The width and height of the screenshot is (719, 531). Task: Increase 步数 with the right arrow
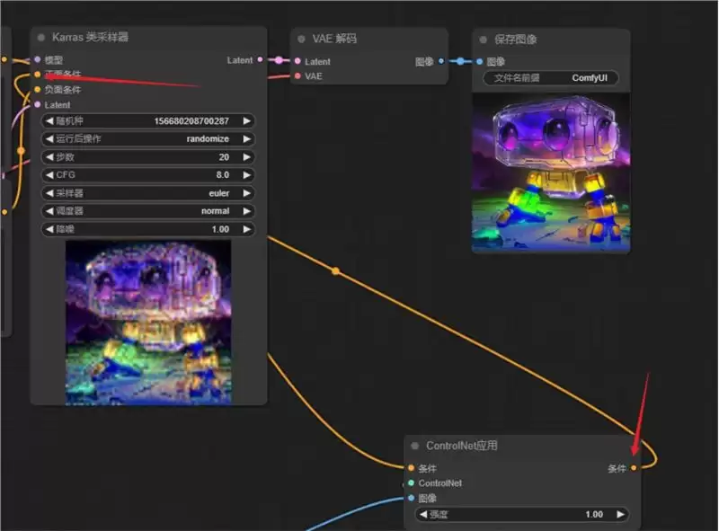click(x=246, y=157)
